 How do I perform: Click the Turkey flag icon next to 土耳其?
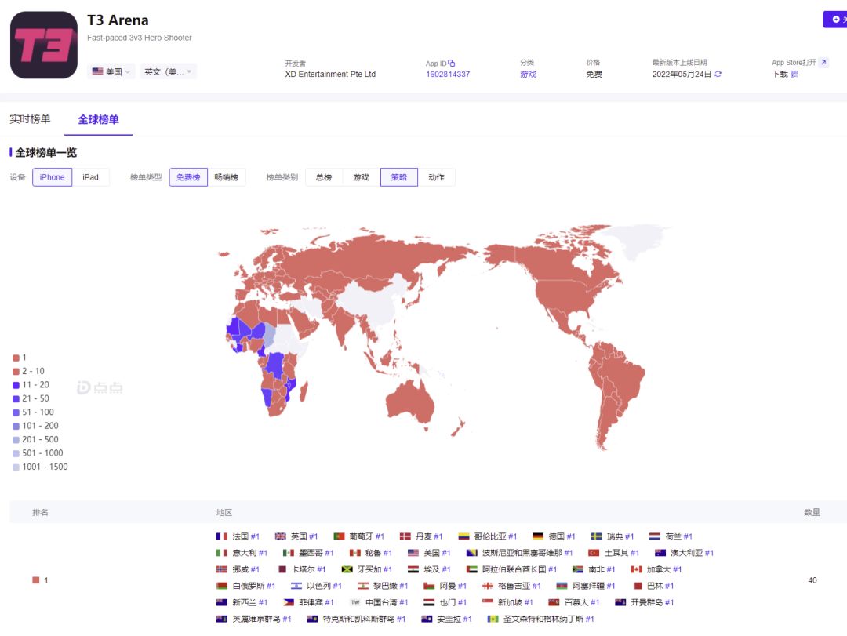594,553
